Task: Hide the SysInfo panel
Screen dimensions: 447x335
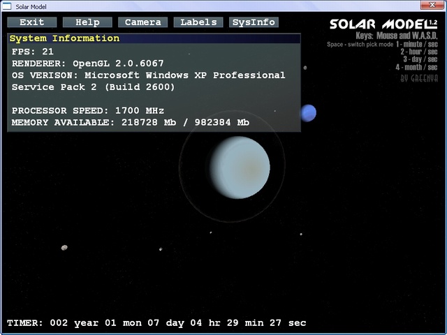Action: point(254,22)
